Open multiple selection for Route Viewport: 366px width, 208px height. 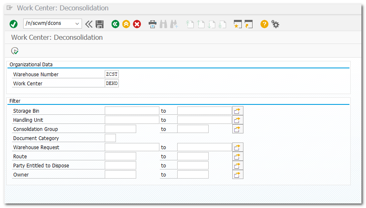(x=238, y=156)
